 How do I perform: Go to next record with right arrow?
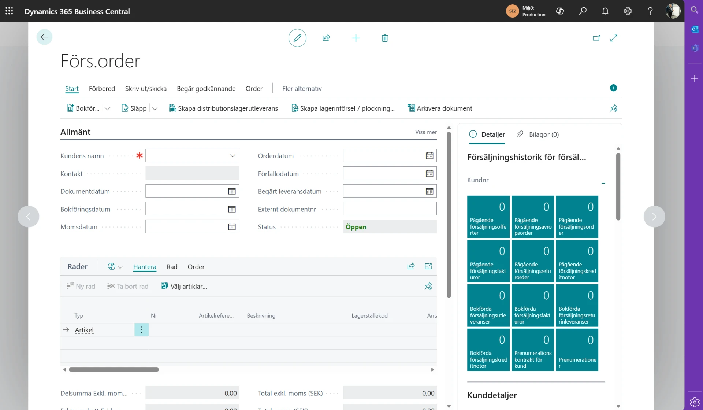point(654,217)
